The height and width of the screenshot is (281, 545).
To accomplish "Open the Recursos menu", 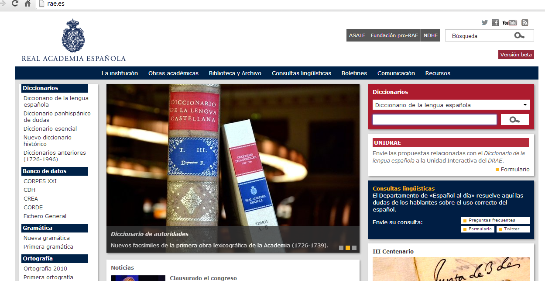I will [438, 73].
